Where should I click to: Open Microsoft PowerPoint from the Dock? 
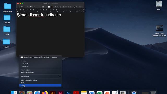(x=107, y=92)
